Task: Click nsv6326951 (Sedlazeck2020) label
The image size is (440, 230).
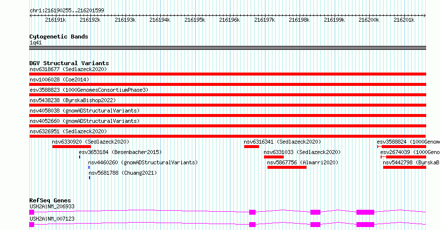Action: pos(68,131)
